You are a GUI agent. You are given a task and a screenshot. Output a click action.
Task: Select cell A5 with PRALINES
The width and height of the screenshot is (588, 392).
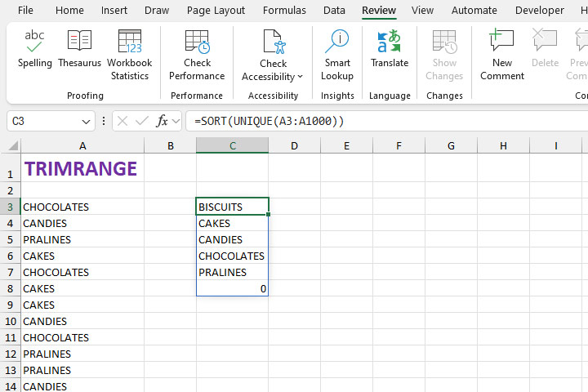pos(82,239)
